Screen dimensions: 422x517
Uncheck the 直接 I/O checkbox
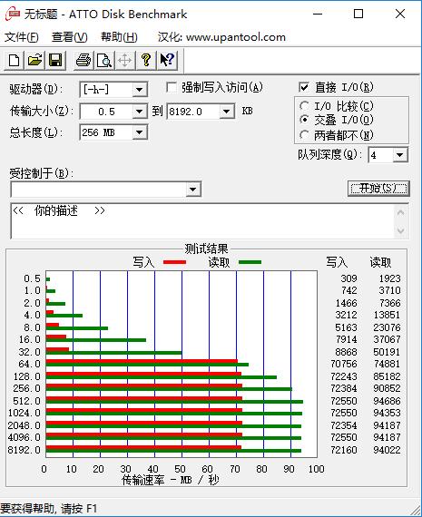coord(303,87)
